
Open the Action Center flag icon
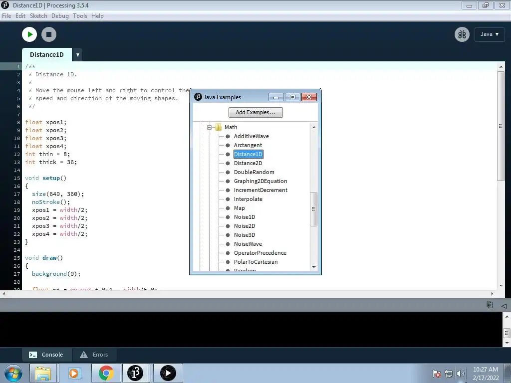[x=437, y=374]
